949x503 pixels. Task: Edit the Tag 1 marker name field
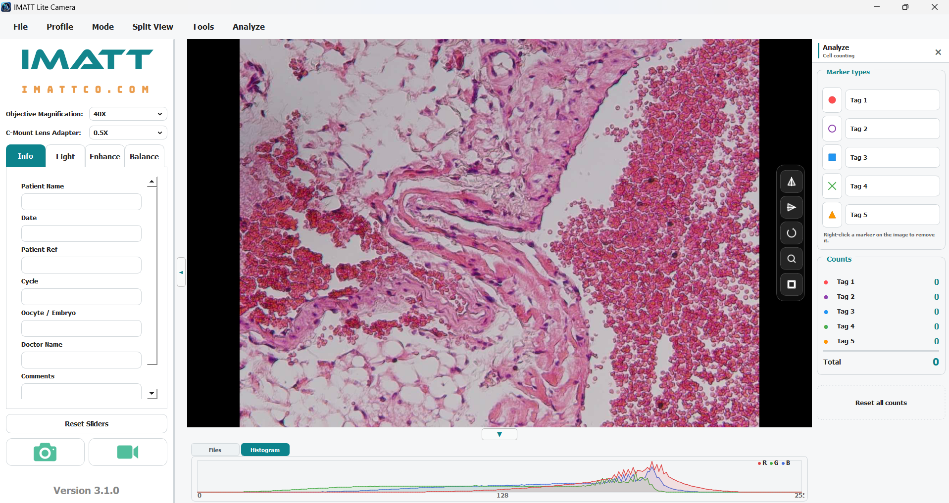click(892, 100)
